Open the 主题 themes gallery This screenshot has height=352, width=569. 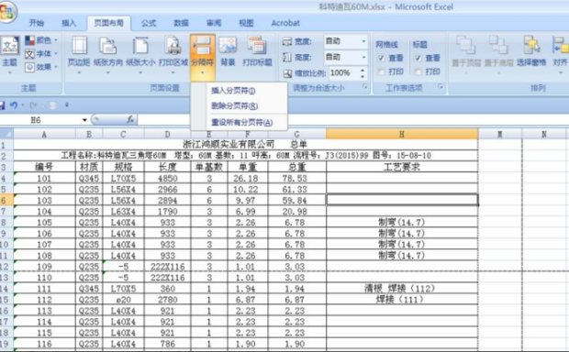click(x=10, y=55)
